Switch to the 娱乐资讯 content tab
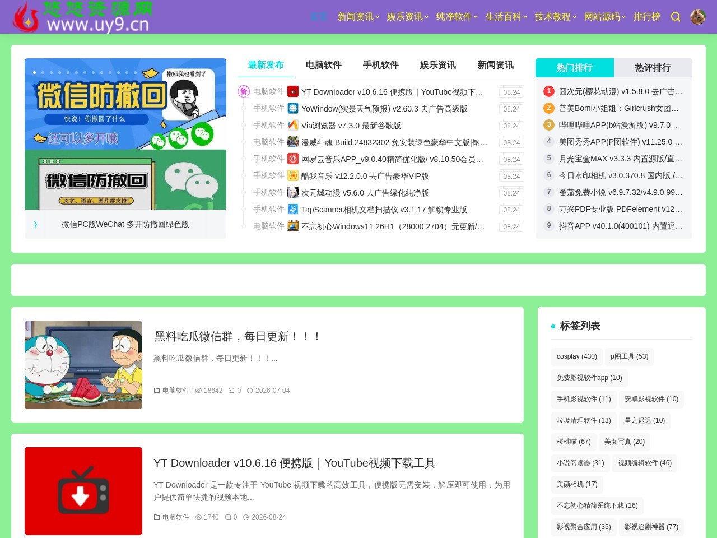The width and height of the screenshot is (717, 538). (x=438, y=65)
